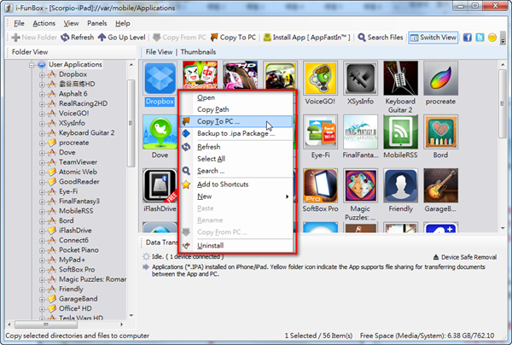Open Search Files from the toolbar
Viewport: 512px width, 345px height.
381,38
